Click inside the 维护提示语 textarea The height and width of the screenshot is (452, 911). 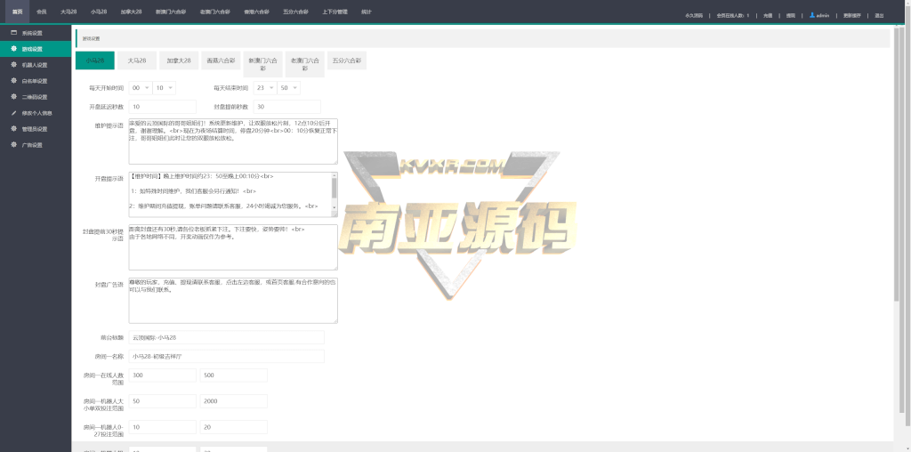coord(233,141)
